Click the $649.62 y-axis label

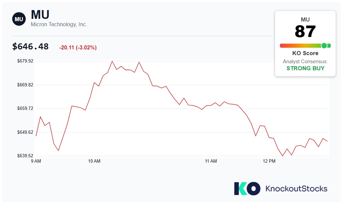[25, 132]
